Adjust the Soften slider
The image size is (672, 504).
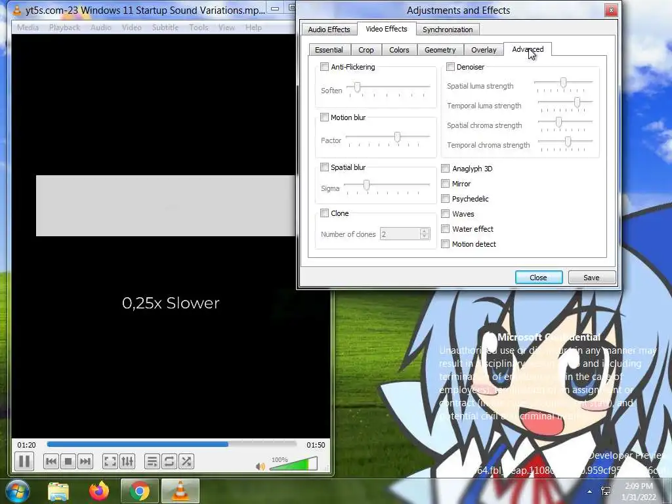click(x=388, y=89)
